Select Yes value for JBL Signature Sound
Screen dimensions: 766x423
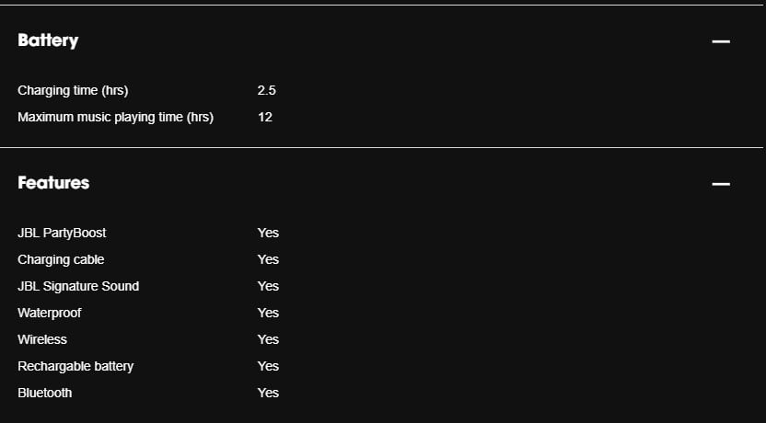pyautogui.click(x=268, y=286)
